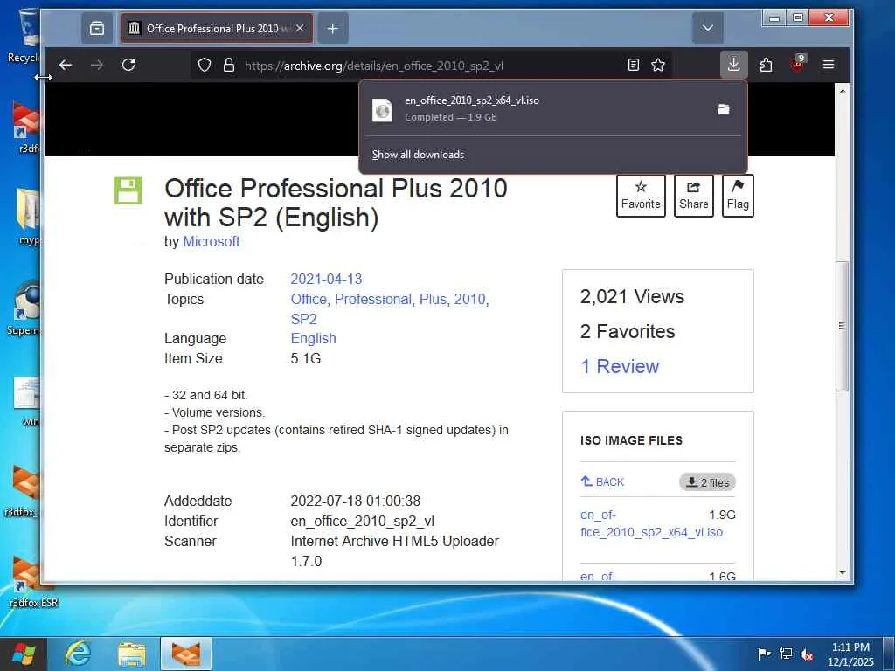This screenshot has height=671, width=895.
Task: Click the page vertical scrollbar thumb
Action: point(842,326)
